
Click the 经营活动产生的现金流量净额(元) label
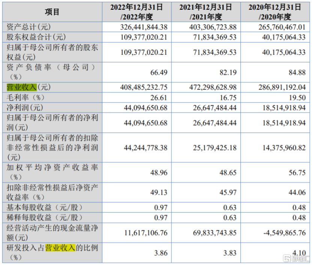pyautogui.click(x=52, y=233)
